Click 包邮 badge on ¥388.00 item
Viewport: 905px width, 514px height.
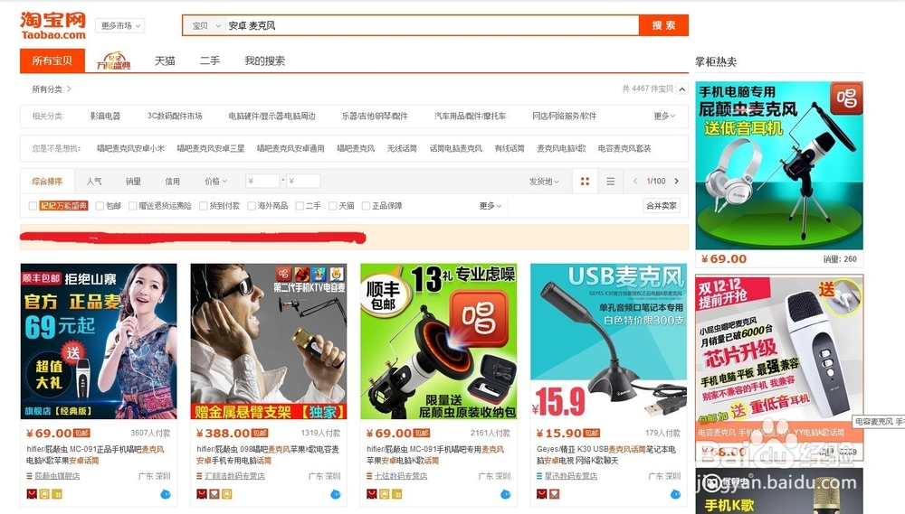tap(260, 433)
